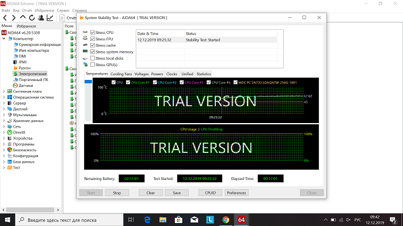Screen dimensions: 403x226
Task: Toggle CPU temperature graph checkbox
Action: click(x=113, y=82)
